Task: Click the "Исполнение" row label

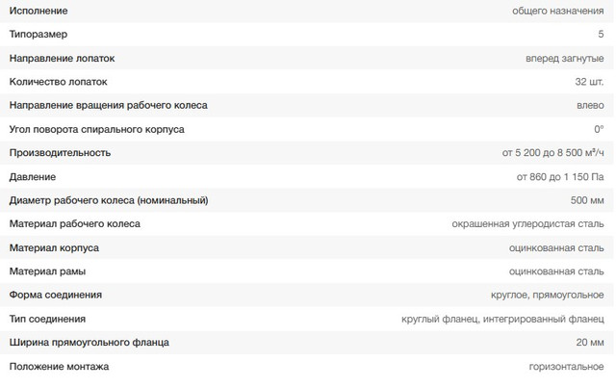Action: 38,11
